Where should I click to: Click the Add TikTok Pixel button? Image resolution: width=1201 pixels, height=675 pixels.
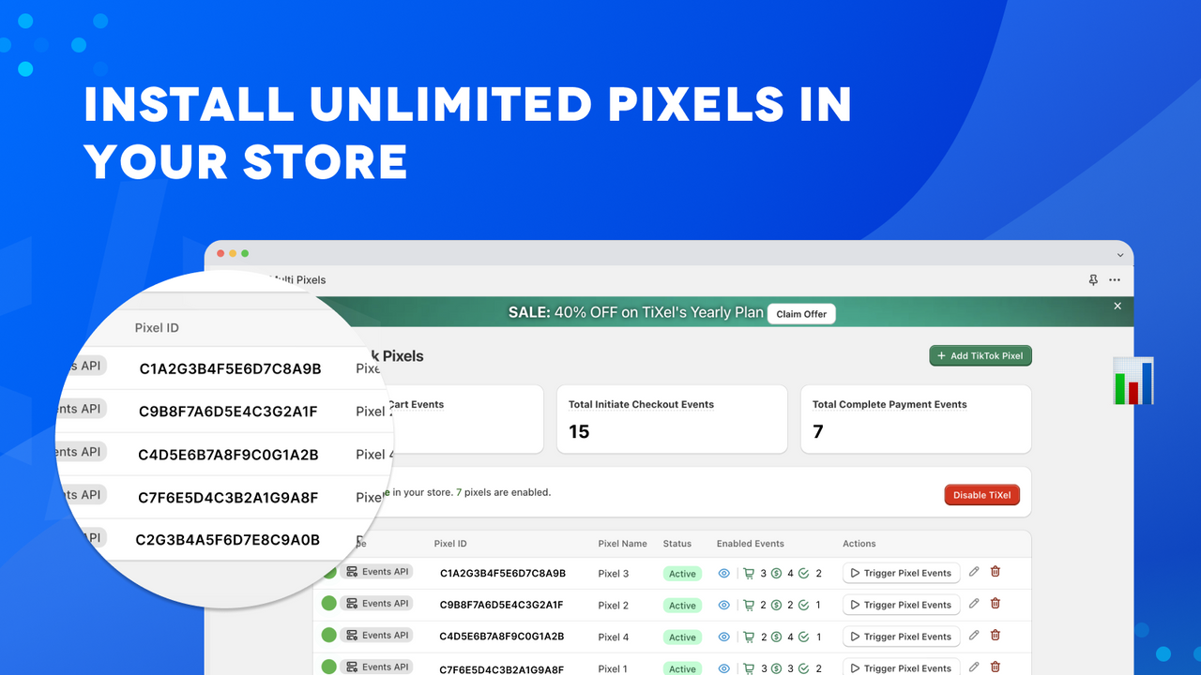[981, 355]
